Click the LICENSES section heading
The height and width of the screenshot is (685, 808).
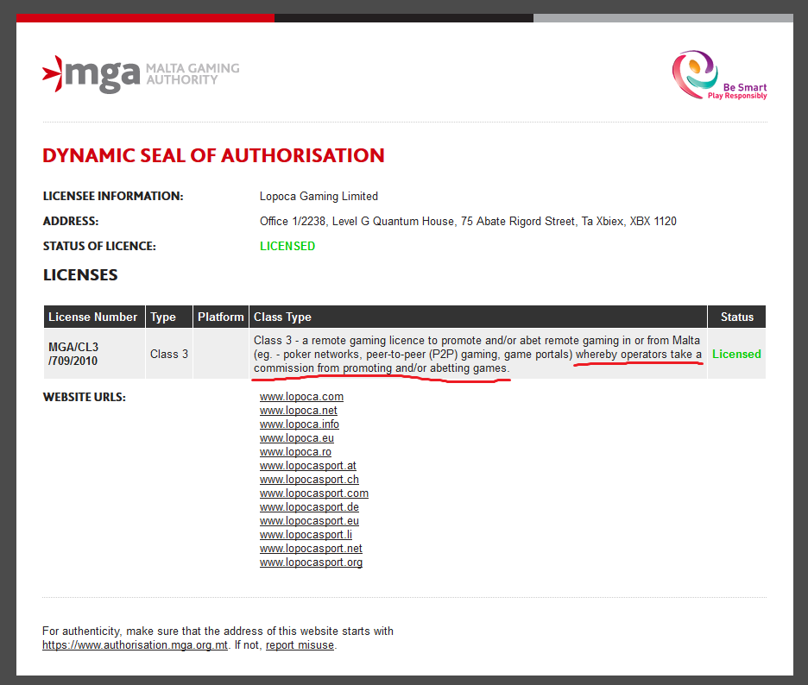(80, 275)
